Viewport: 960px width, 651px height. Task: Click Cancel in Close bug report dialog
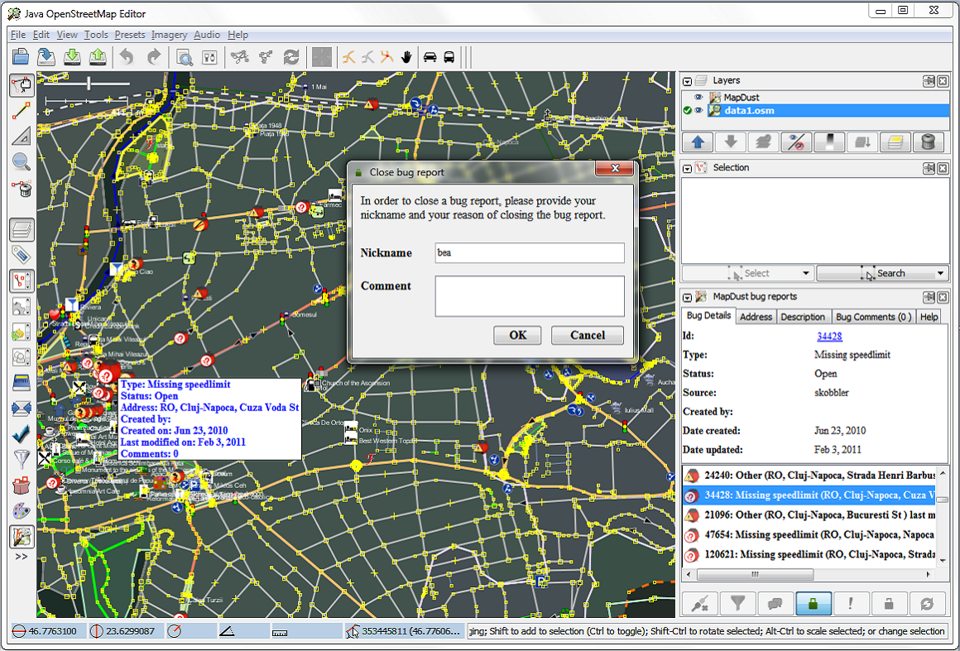pyautogui.click(x=587, y=335)
